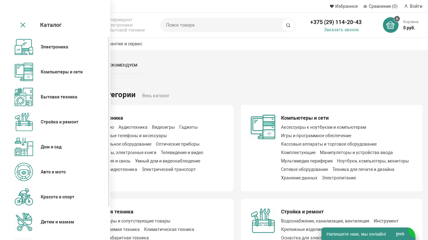The image size is (428, 240).
Task: Choose Дом и сад in the catalog menu
Action: coord(51,147)
